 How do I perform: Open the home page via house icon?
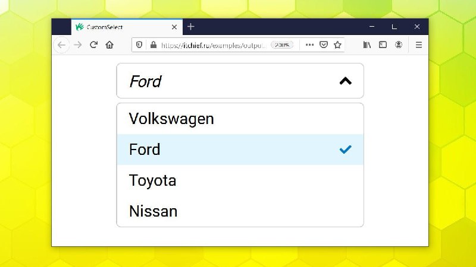coord(109,45)
